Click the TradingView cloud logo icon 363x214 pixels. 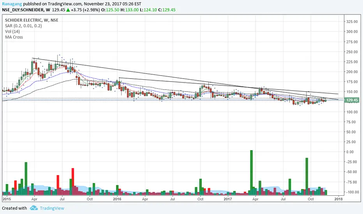33,208
